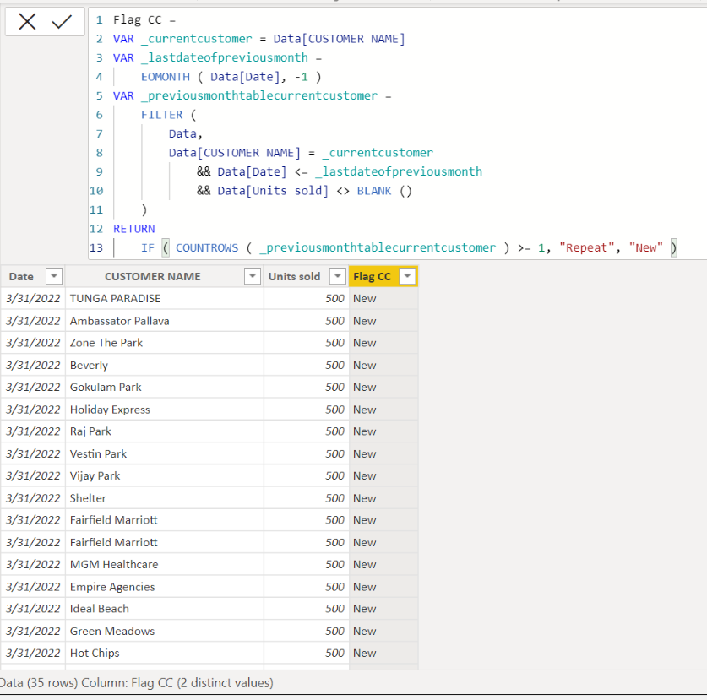Select the Gokulam Park cell
The image size is (707, 700).
pos(165,388)
